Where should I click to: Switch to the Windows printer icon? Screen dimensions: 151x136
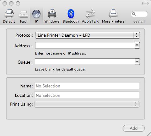click(52, 14)
